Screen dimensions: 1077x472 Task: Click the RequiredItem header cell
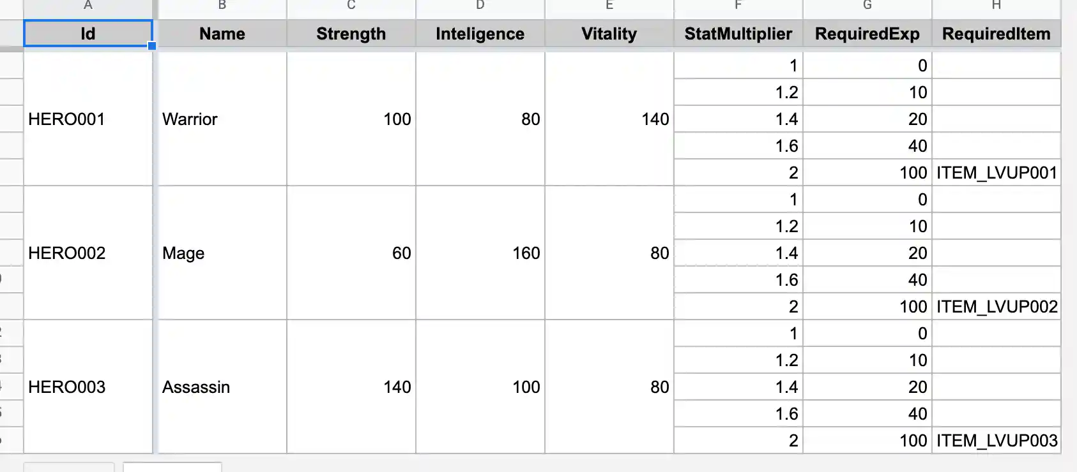pyautogui.click(x=996, y=34)
